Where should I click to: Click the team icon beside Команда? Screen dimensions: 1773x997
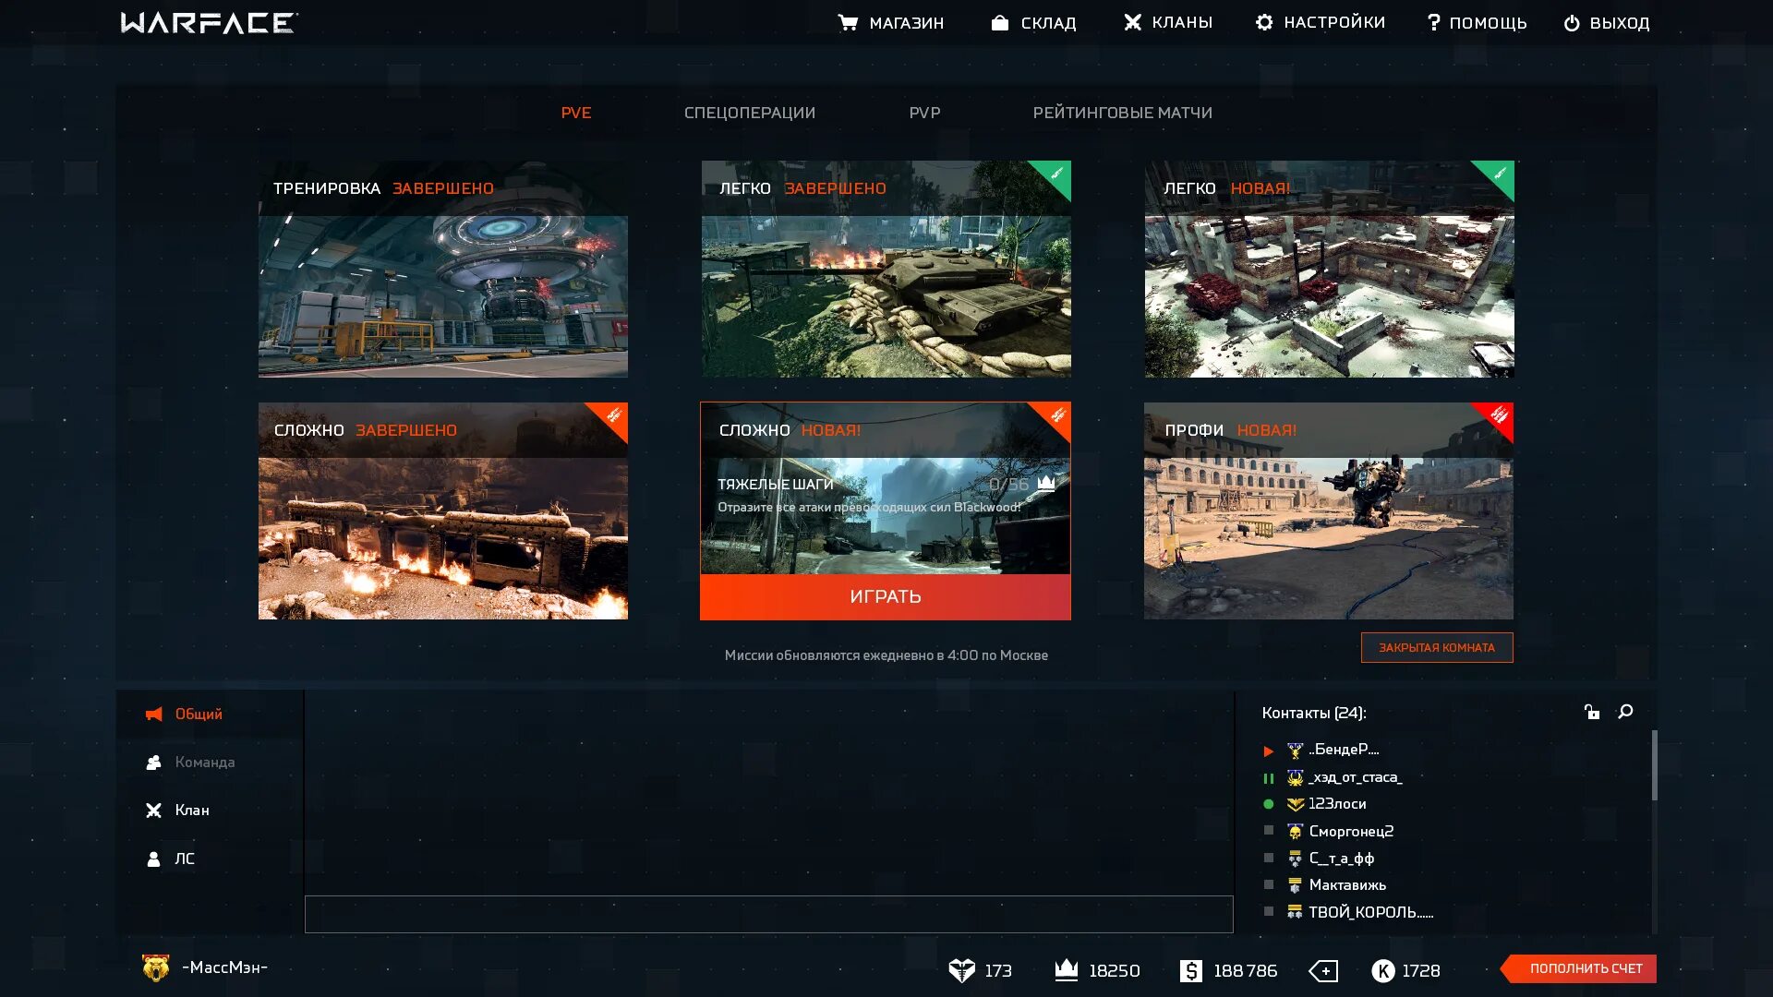tap(154, 763)
